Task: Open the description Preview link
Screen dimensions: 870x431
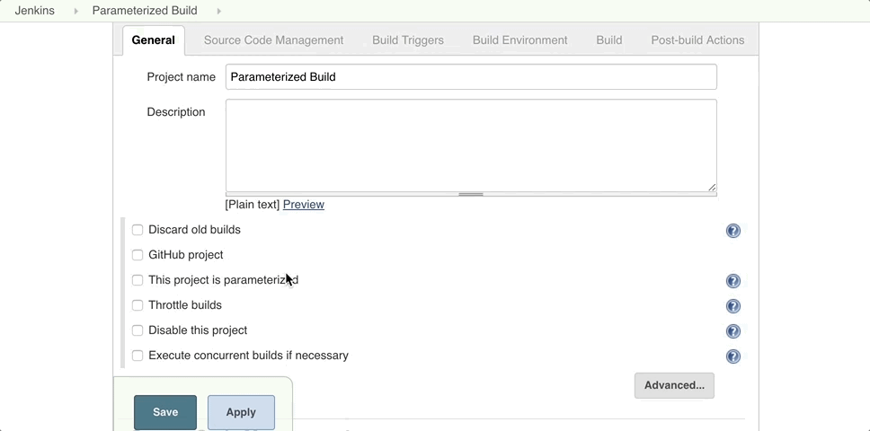Action: click(303, 205)
